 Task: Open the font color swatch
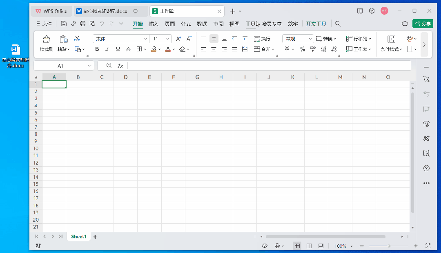[167, 49]
